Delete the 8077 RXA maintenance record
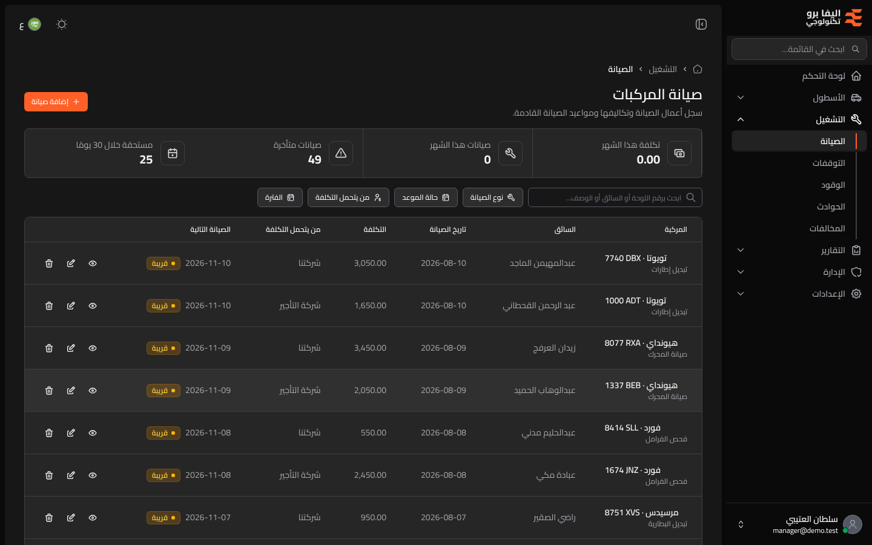 tap(49, 348)
